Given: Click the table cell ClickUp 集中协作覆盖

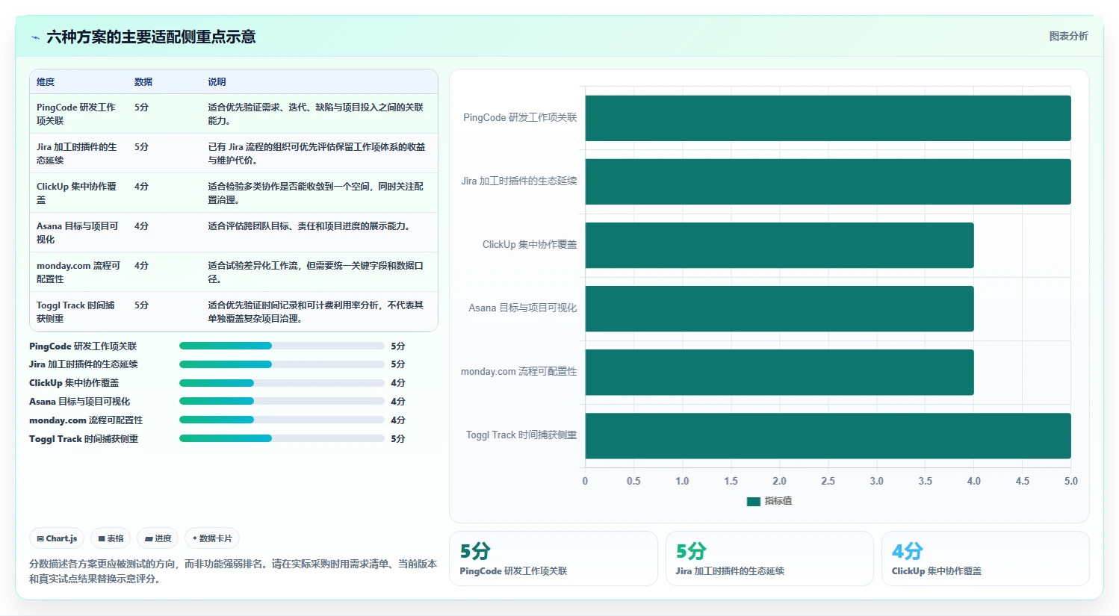Looking at the screenshot, I should point(78,193).
